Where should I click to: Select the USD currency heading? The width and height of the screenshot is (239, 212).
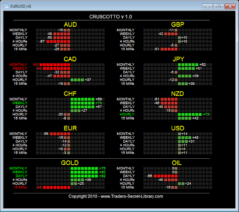(x=178, y=128)
